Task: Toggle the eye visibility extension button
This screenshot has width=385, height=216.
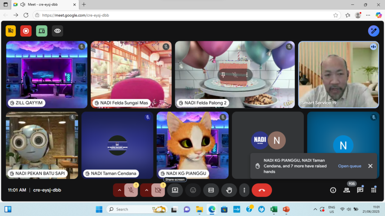Action: click(58, 31)
